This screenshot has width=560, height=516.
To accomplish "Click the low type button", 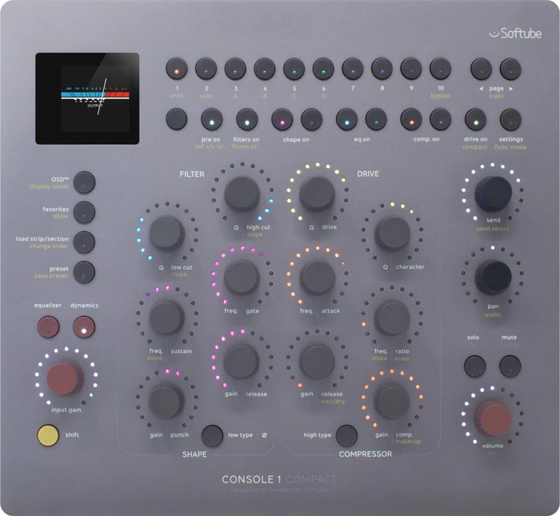I will (212, 436).
